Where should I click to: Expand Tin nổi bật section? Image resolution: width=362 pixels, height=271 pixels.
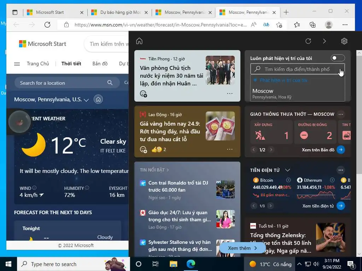(x=154, y=170)
